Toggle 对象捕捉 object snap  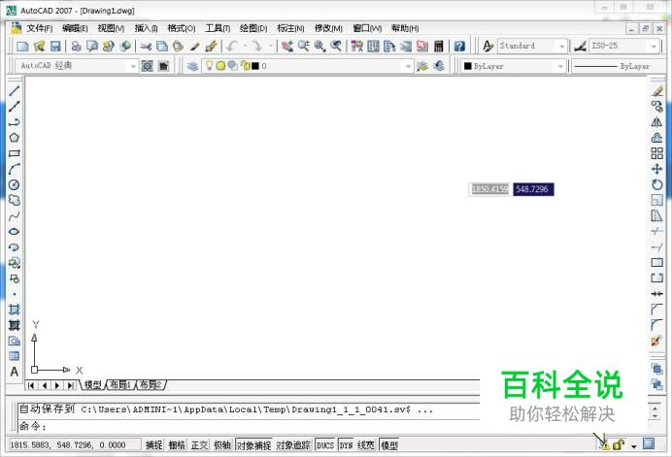[x=253, y=445]
